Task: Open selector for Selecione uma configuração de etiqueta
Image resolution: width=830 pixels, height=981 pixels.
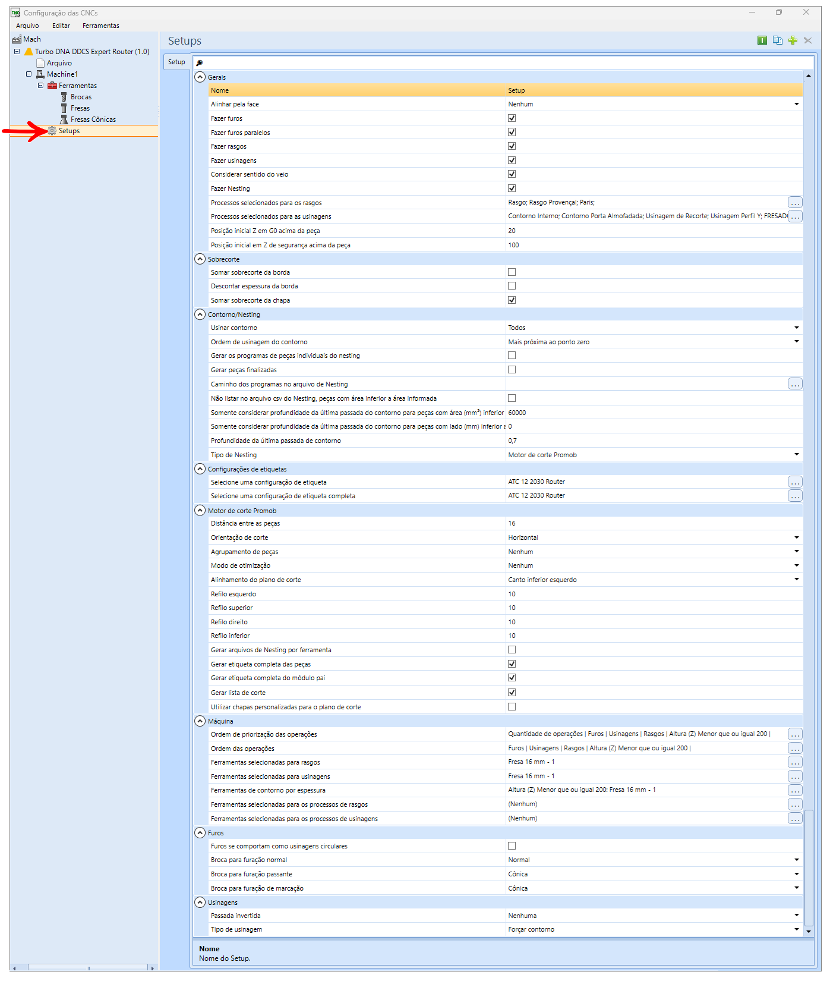Action: point(795,482)
